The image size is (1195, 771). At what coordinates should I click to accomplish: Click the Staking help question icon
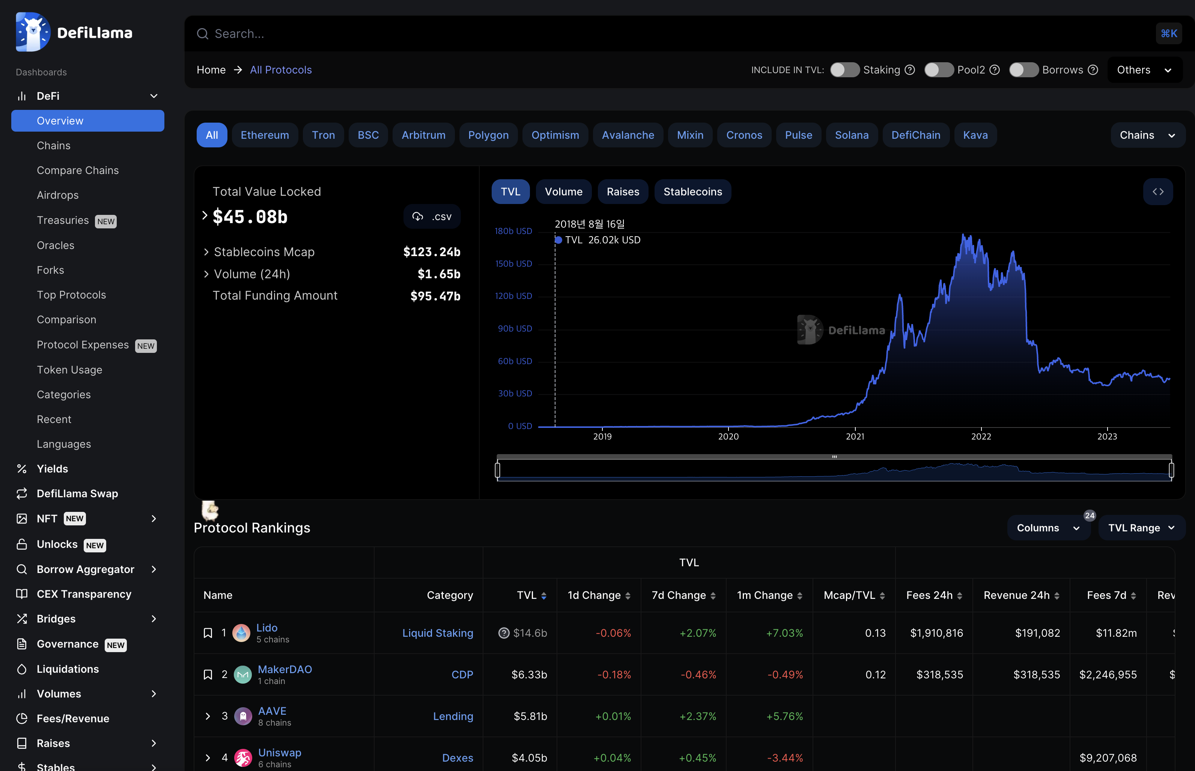tap(910, 70)
